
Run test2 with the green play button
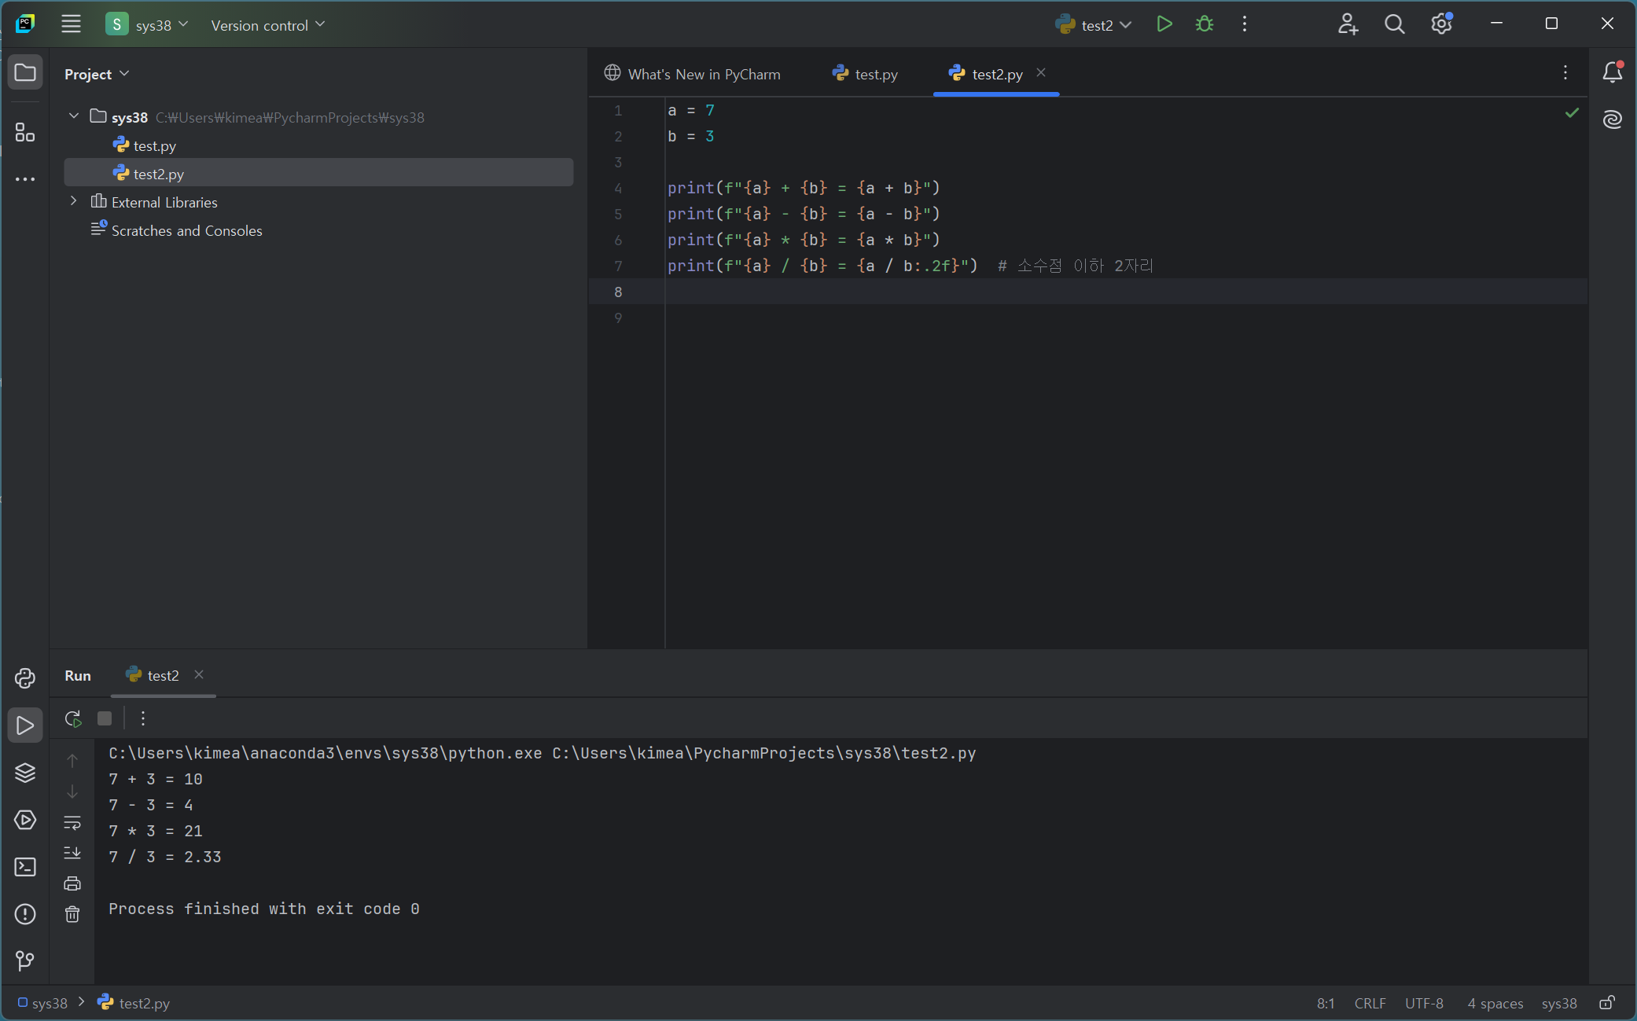pyautogui.click(x=1164, y=24)
